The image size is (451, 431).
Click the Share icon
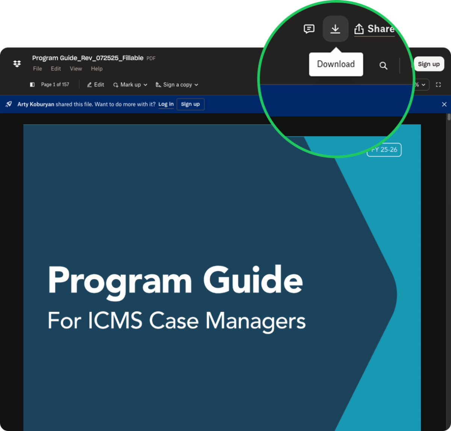[359, 29]
